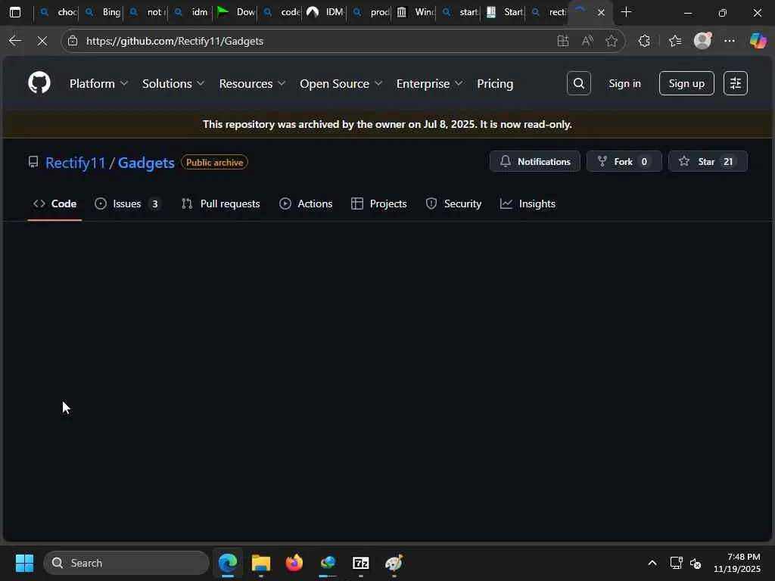
Task: Switch to the 'Wind' browser tab
Action: (x=416, y=12)
